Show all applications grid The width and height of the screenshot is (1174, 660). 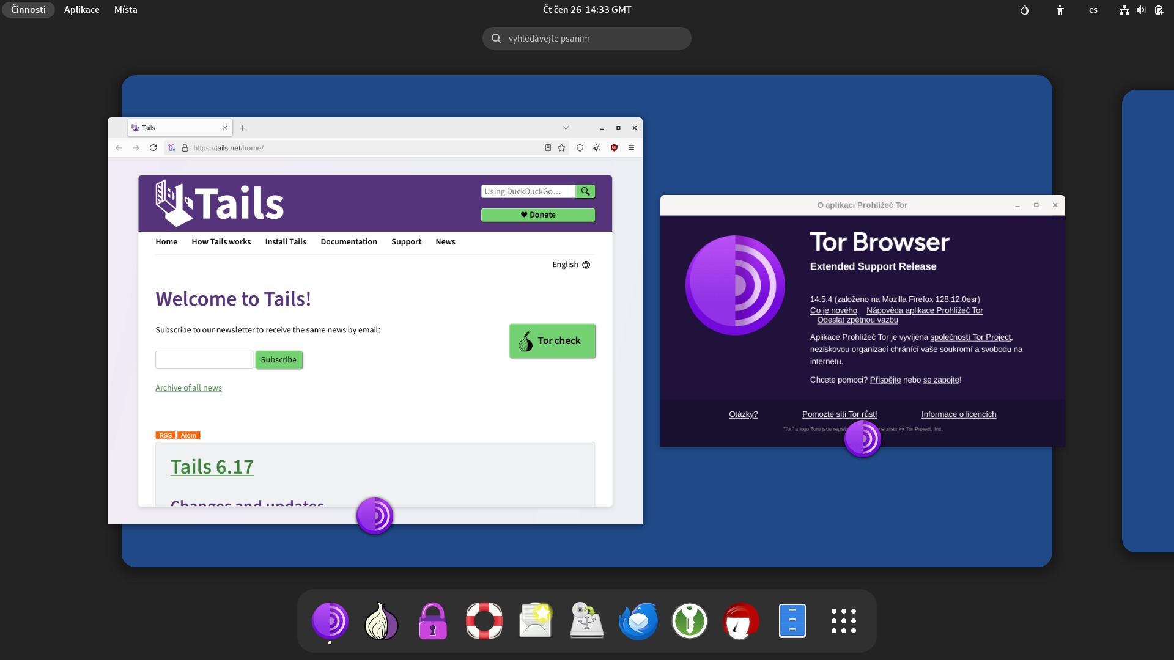[x=844, y=621]
